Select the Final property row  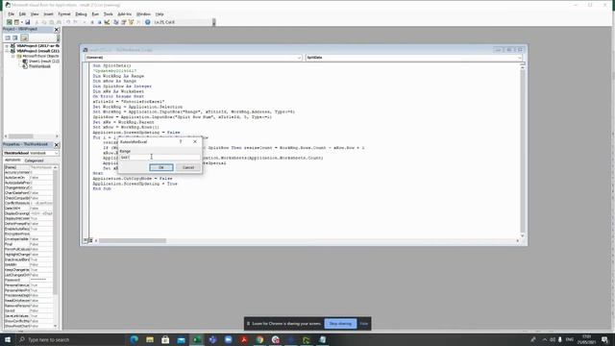28,244
